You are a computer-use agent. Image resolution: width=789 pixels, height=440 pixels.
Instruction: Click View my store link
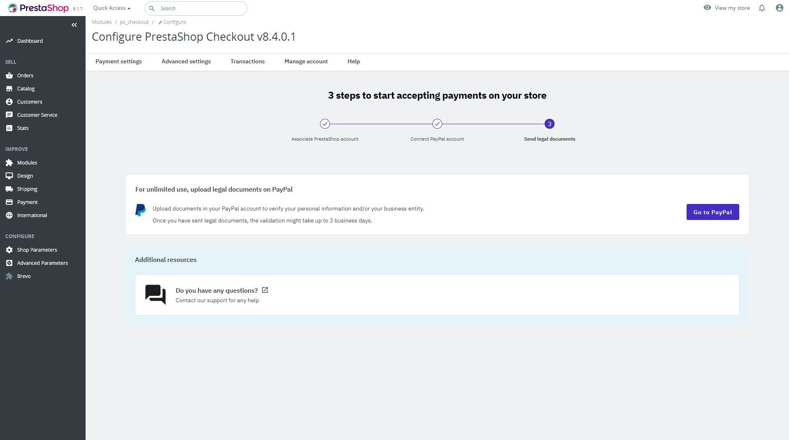click(x=732, y=8)
